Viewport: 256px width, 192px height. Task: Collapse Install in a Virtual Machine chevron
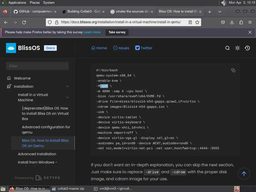tap(67, 97)
